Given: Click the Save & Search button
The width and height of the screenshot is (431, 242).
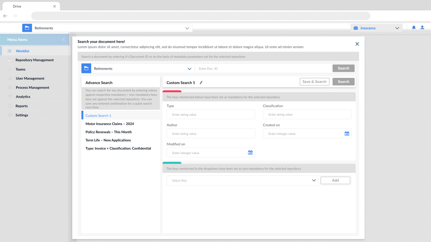Looking at the screenshot, I should click(x=314, y=82).
